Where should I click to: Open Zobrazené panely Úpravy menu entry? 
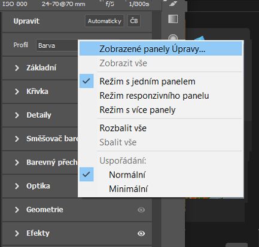click(161, 49)
